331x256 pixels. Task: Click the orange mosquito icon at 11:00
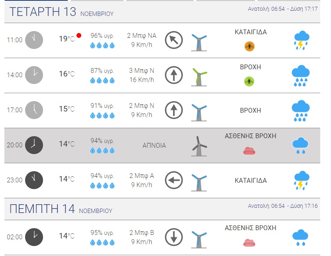249,47
